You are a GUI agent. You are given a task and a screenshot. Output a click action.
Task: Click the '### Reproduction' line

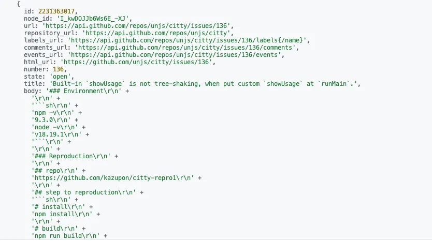(71, 156)
